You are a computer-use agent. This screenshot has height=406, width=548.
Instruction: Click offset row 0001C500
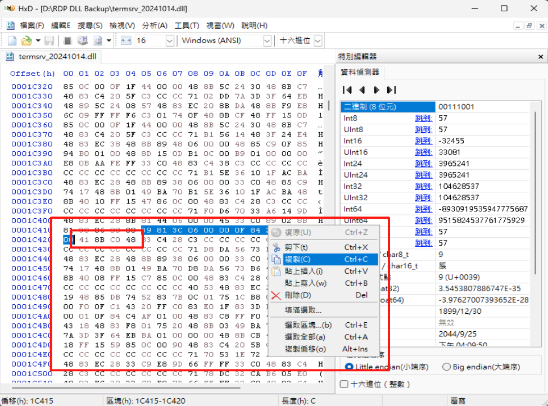[x=32, y=374]
